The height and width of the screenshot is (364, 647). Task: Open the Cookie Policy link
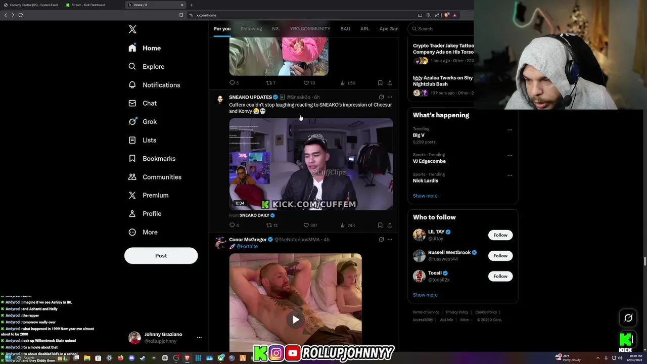[x=486, y=312]
